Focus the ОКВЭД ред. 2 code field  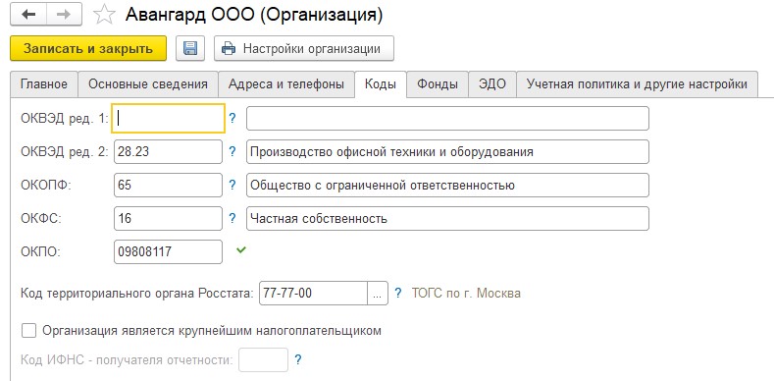168,152
